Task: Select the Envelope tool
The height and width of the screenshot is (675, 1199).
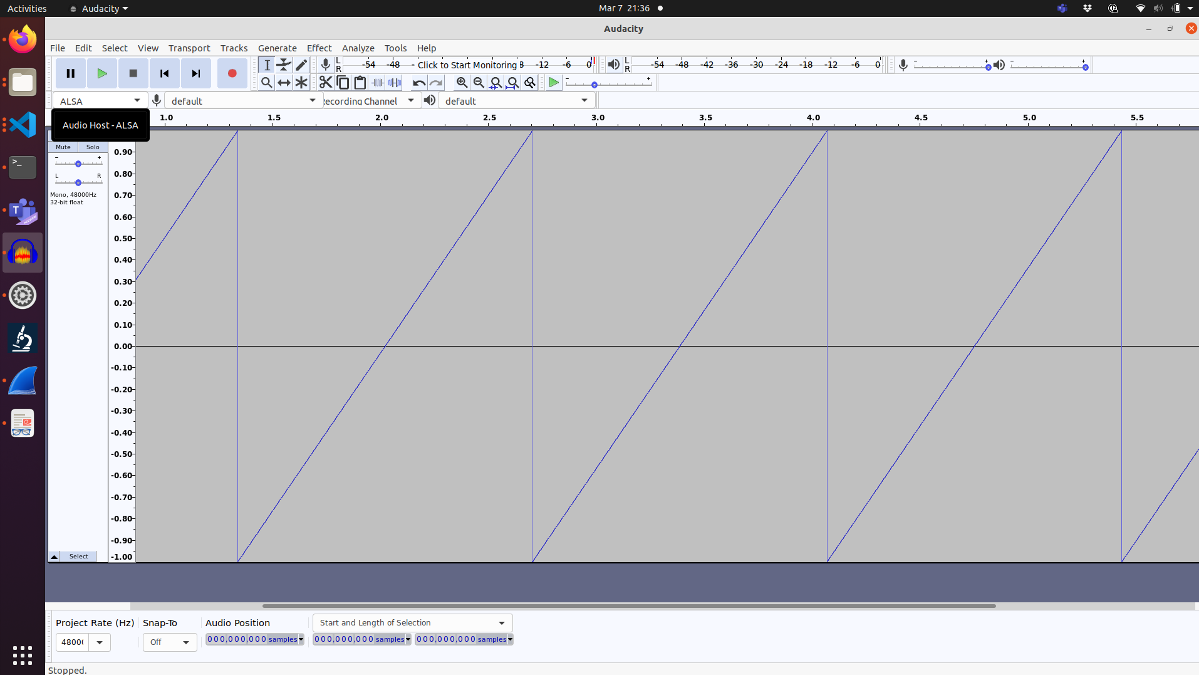Action: [284, 65]
